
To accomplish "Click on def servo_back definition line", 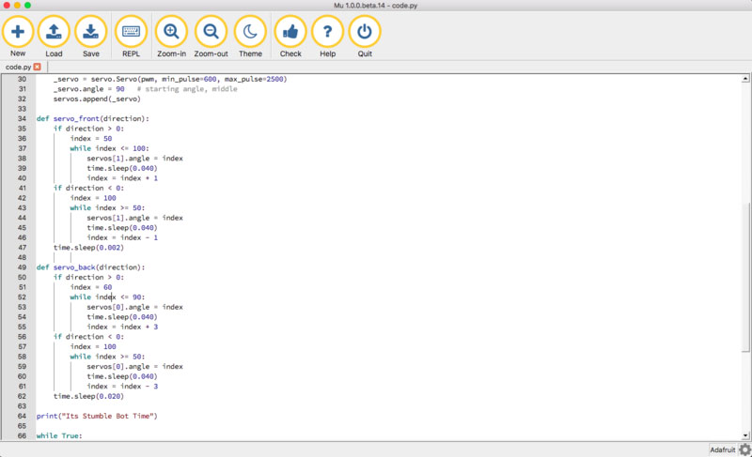I will coord(90,267).
